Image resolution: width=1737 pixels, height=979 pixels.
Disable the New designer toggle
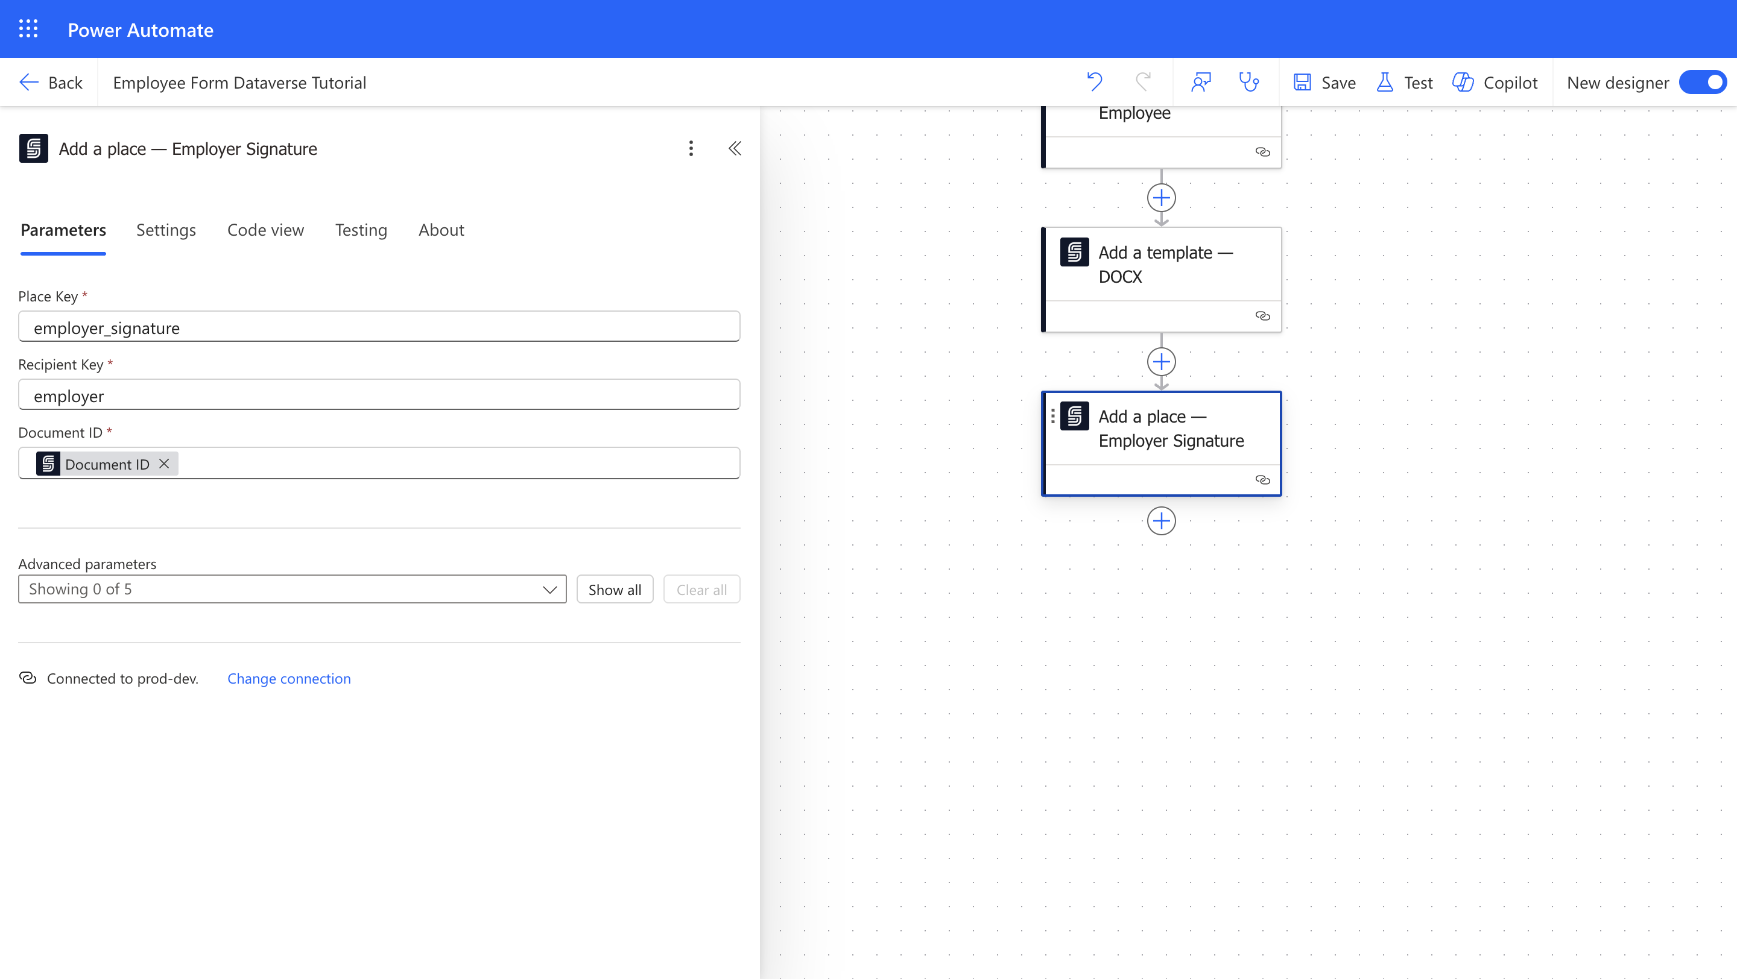[x=1702, y=81]
